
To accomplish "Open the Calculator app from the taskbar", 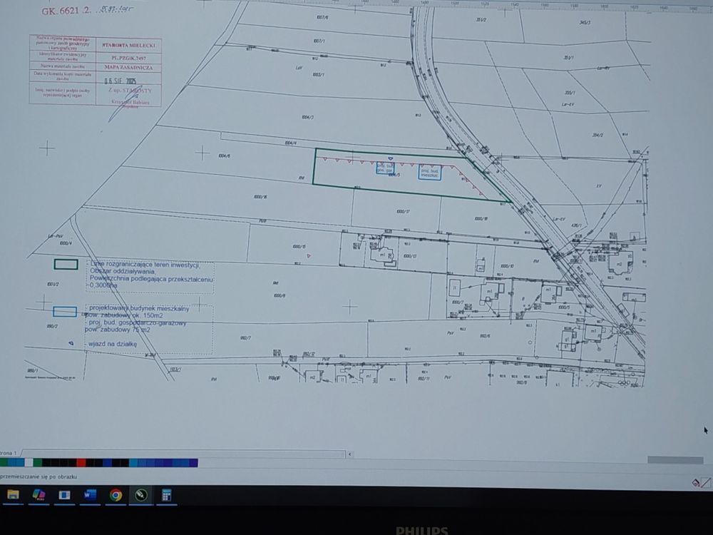I will [x=166, y=495].
